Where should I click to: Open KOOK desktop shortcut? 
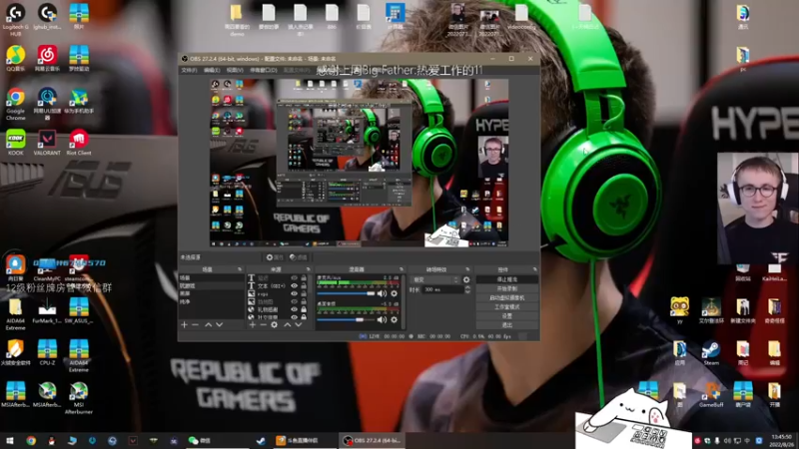(15, 143)
